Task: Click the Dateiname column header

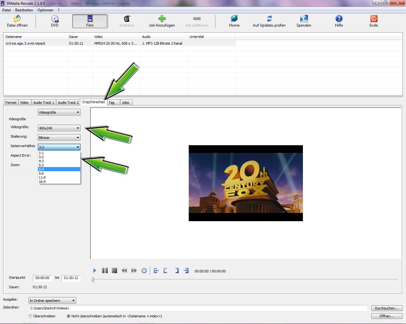Action: pos(35,37)
